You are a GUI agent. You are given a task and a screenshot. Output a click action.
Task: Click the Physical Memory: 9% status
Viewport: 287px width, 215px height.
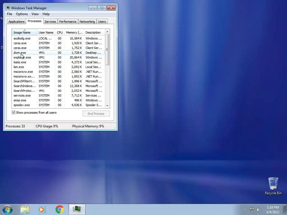point(88,126)
